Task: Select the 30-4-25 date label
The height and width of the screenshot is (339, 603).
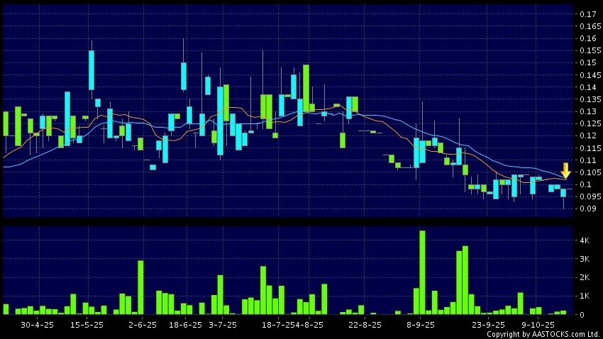Action: 38,324
